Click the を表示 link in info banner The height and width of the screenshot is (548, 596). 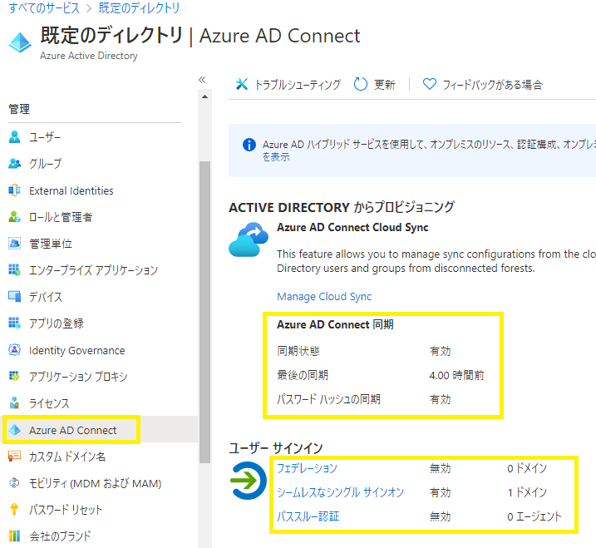tap(276, 157)
